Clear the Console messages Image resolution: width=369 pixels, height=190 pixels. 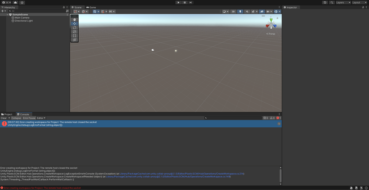coord(3,118)
